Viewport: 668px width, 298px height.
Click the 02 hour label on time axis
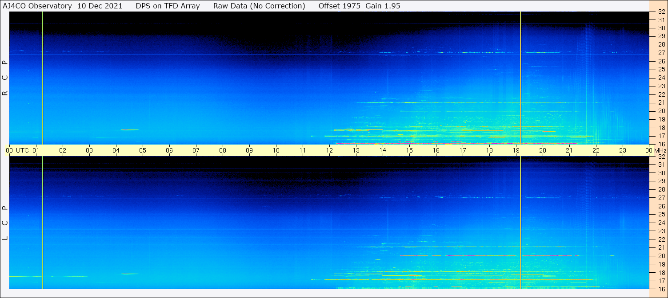click(x=63, y=150)
